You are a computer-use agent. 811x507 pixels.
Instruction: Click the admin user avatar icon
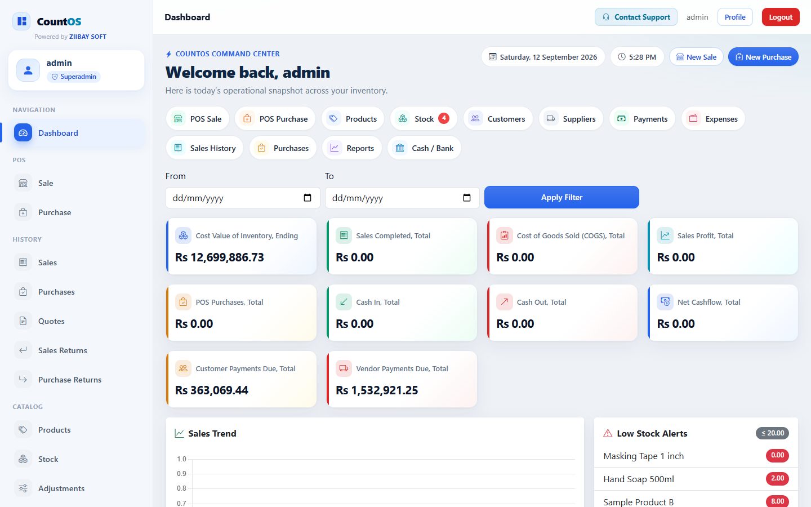(x=28, y=70)
